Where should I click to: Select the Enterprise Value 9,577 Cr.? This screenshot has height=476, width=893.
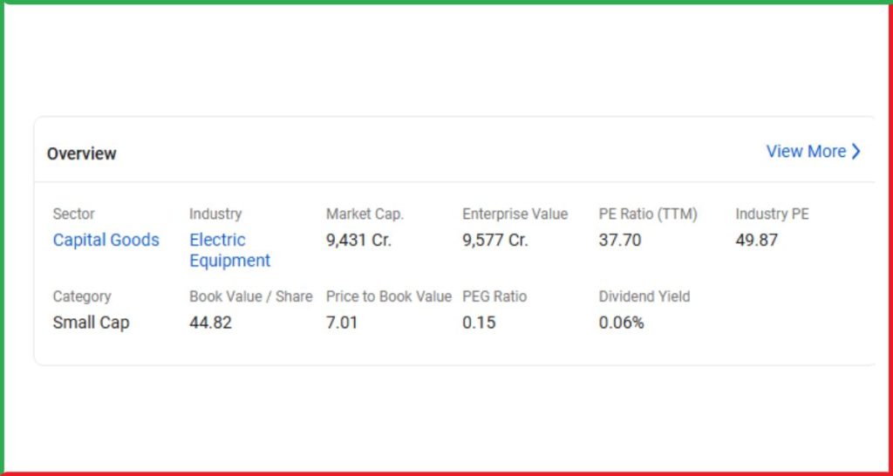(495, 240)
